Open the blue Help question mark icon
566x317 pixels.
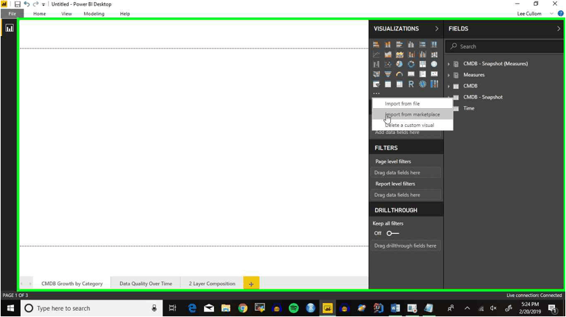pyautogui.click(x=560, y=14)
